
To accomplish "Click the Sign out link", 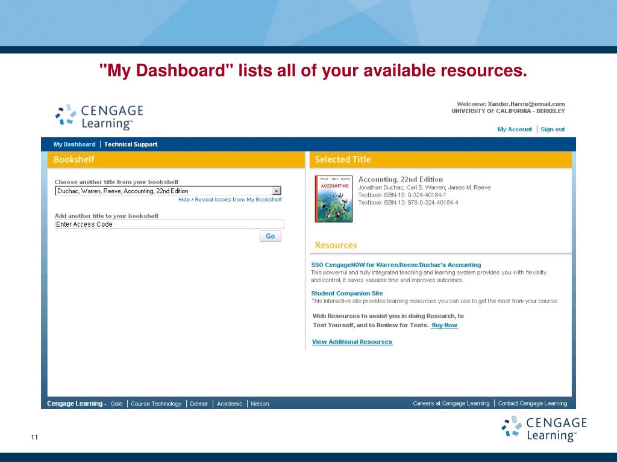I will pyautogui.click(x=553, y=129).
